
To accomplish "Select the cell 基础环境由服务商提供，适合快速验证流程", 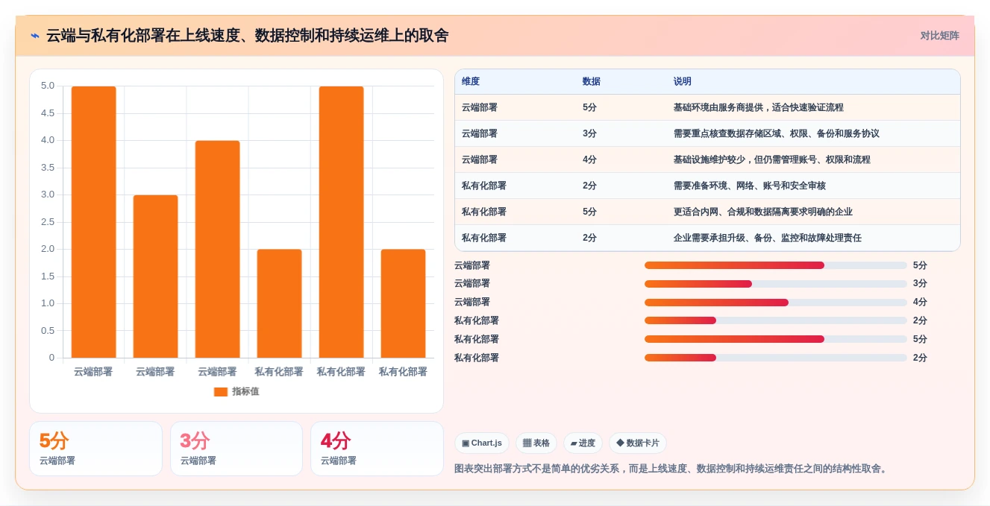I will coord(759,107).
